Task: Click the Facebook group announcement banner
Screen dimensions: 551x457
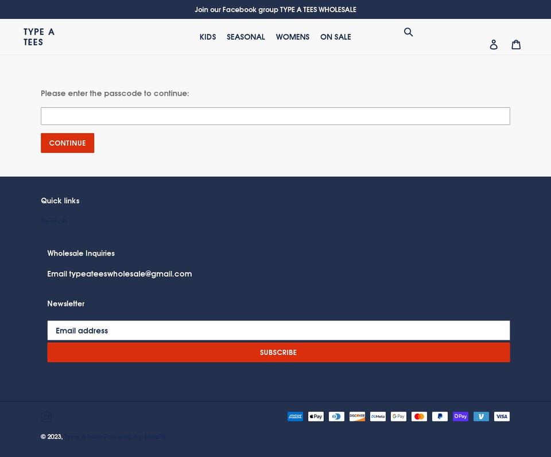Action: point(275,10)
